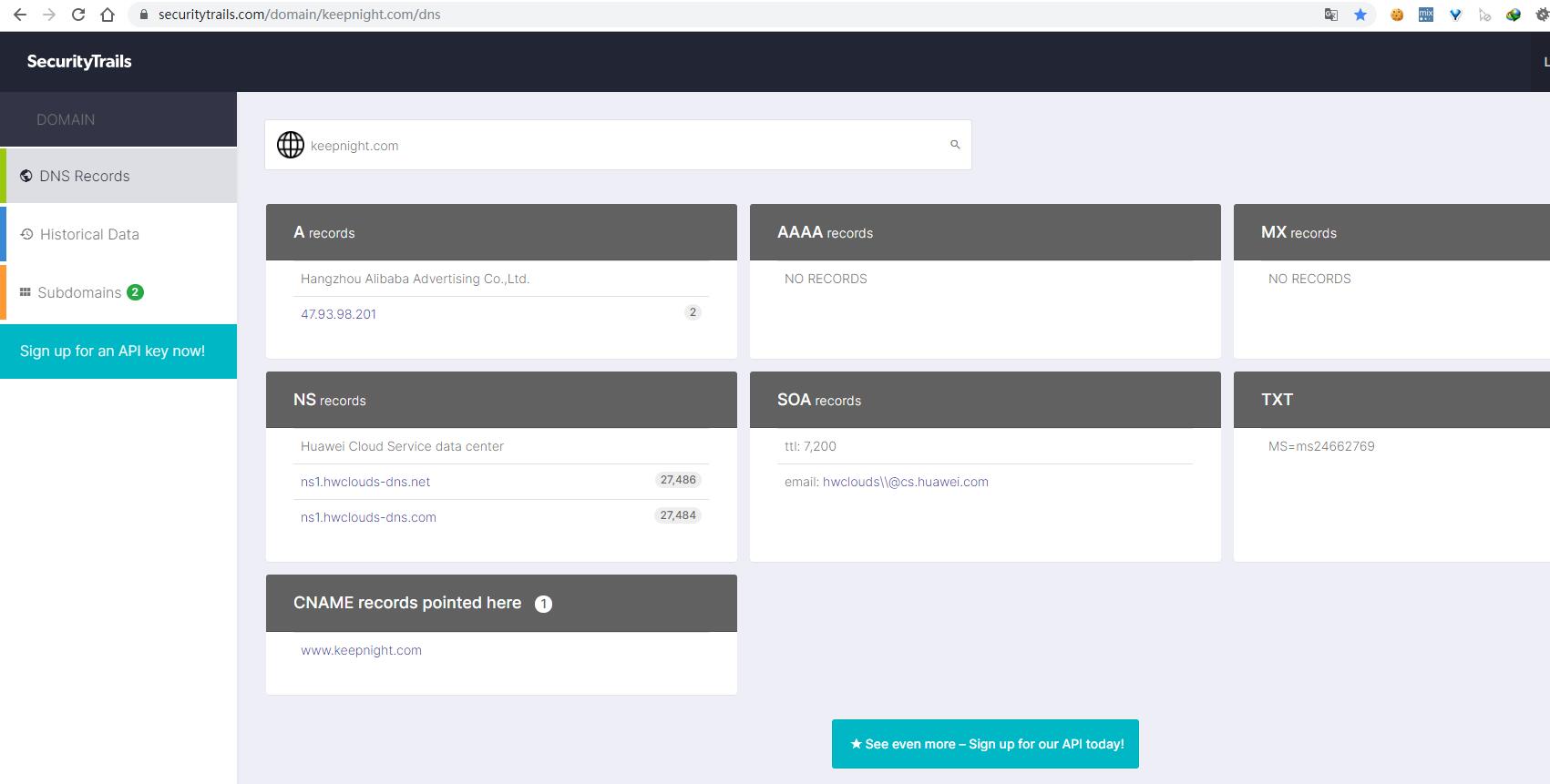View site security via the padlock icon

[143, 15]
